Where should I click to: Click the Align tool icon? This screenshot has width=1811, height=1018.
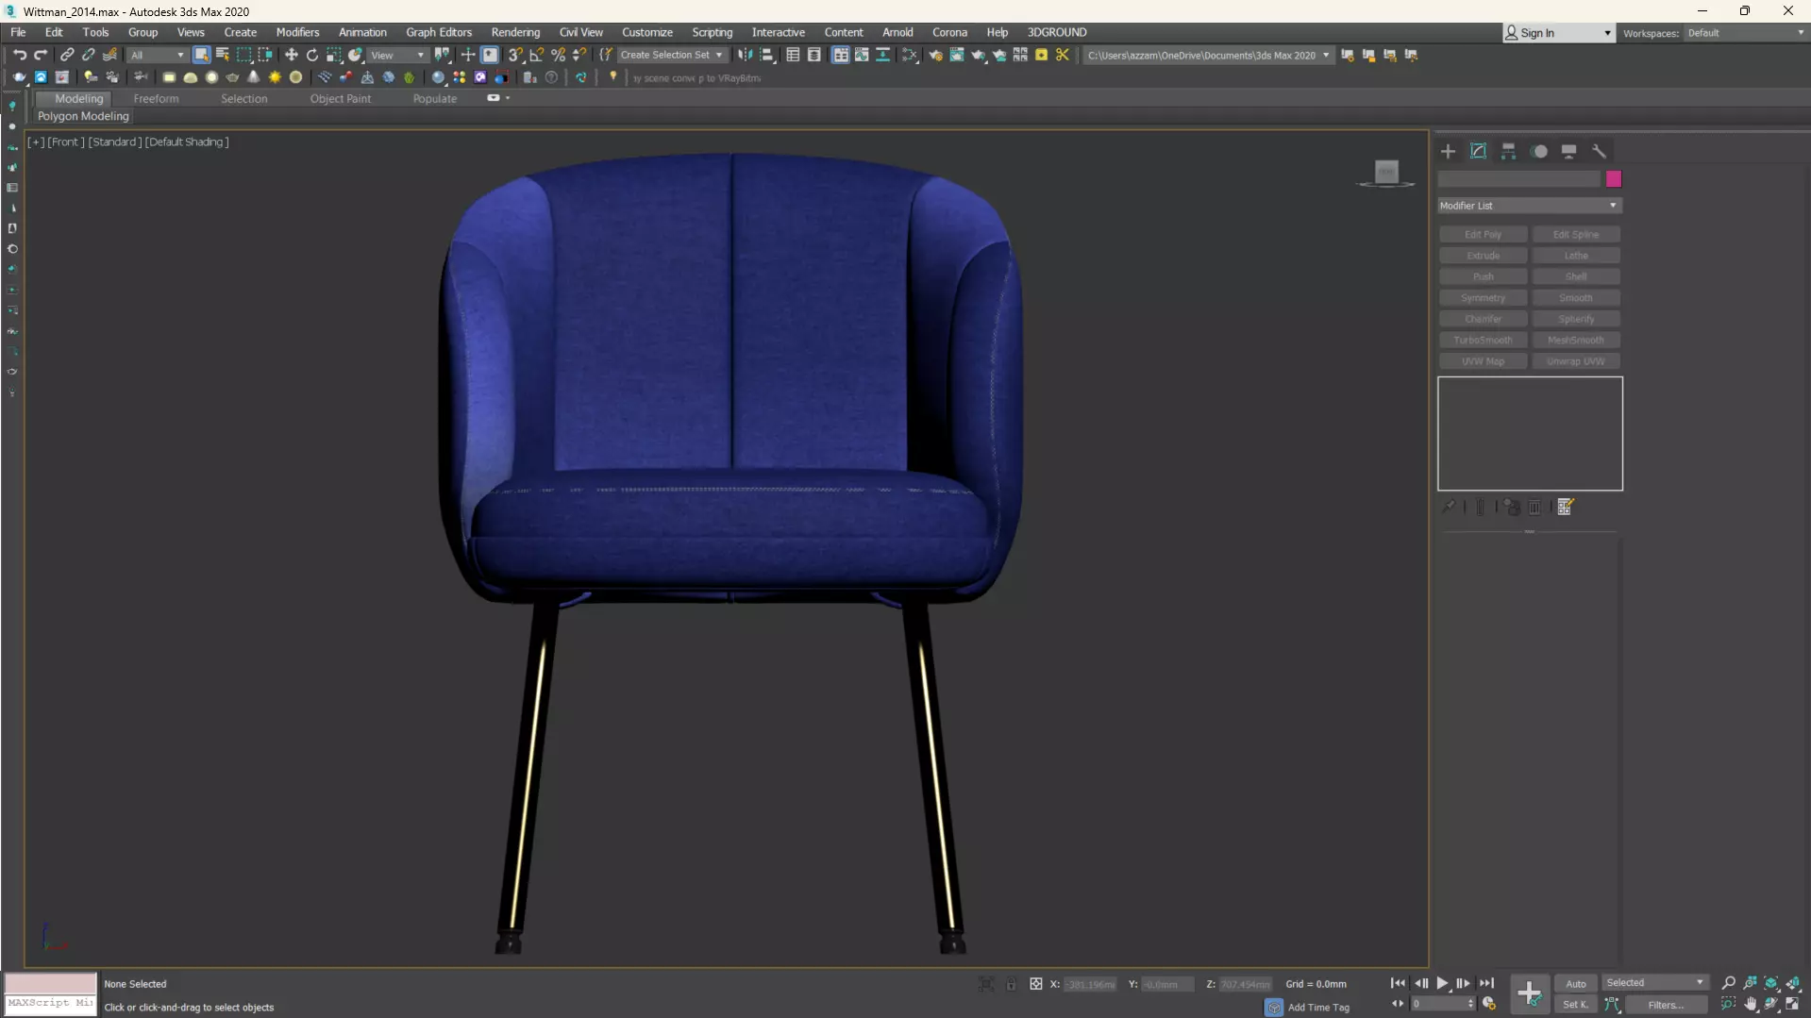767,55
